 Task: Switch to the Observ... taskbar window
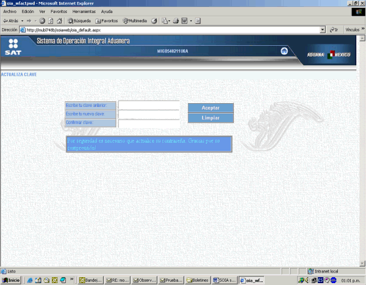point(144,280)
